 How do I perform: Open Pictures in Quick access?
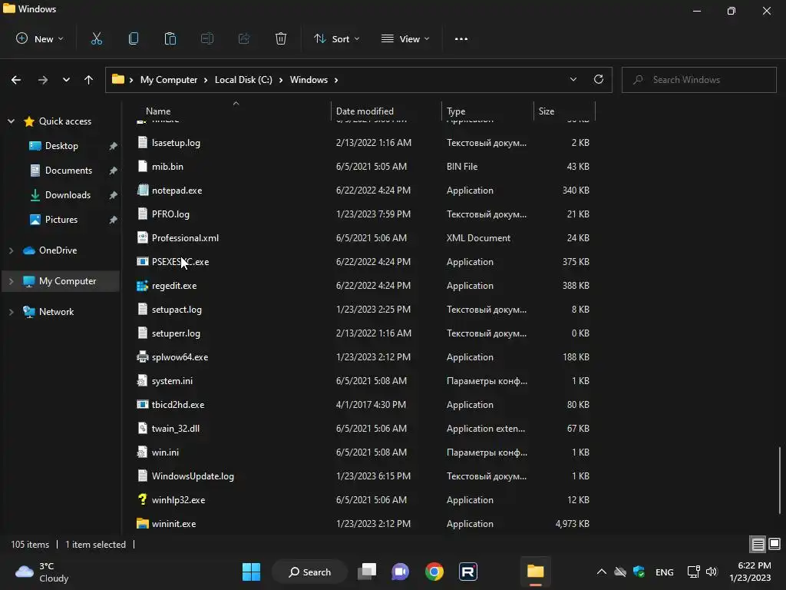coord(61,219)
